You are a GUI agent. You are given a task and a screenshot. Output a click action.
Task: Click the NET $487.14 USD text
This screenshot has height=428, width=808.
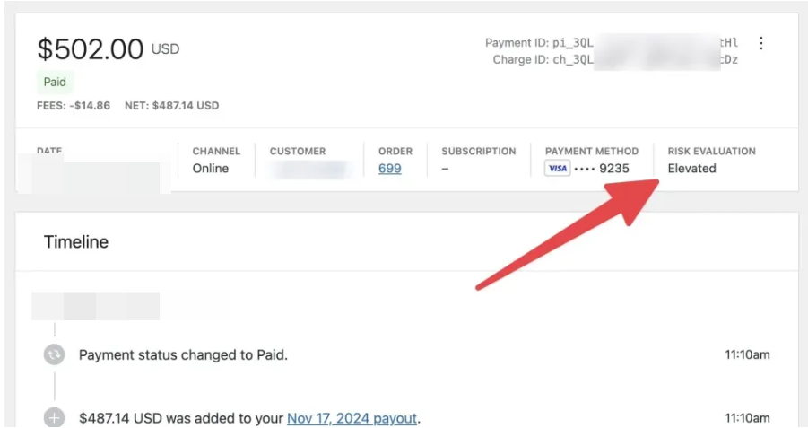[171, 105]
